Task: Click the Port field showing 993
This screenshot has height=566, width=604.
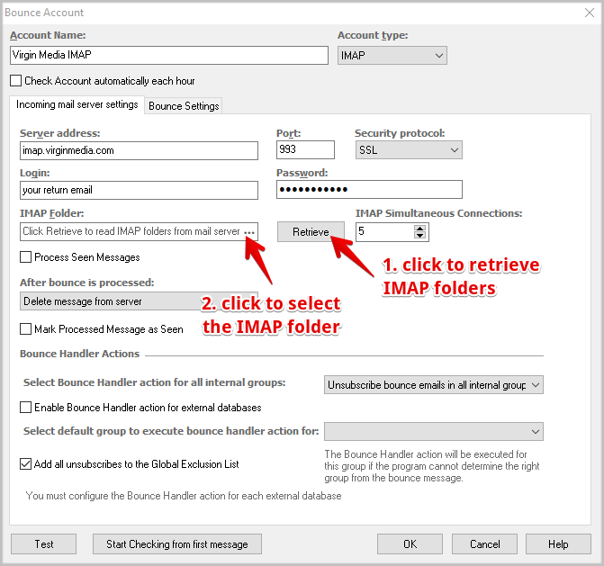Action: pos(305,149)
